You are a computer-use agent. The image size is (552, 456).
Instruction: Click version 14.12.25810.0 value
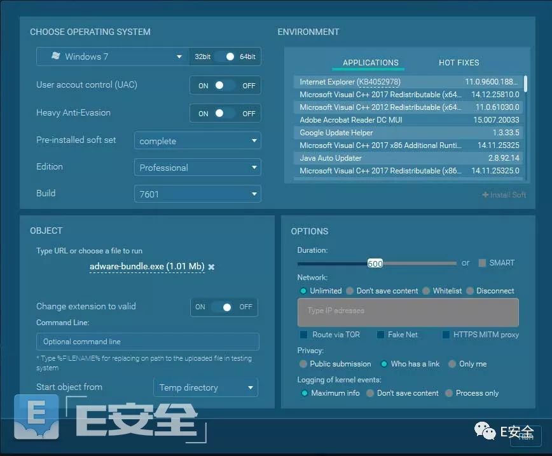point(495,95)
